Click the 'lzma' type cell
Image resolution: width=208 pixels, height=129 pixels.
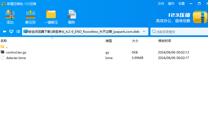(109, 58)
